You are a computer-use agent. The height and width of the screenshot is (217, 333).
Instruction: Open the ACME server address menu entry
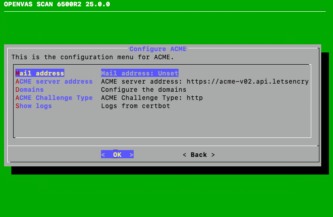pyautogui.click(x=54, y=81)
